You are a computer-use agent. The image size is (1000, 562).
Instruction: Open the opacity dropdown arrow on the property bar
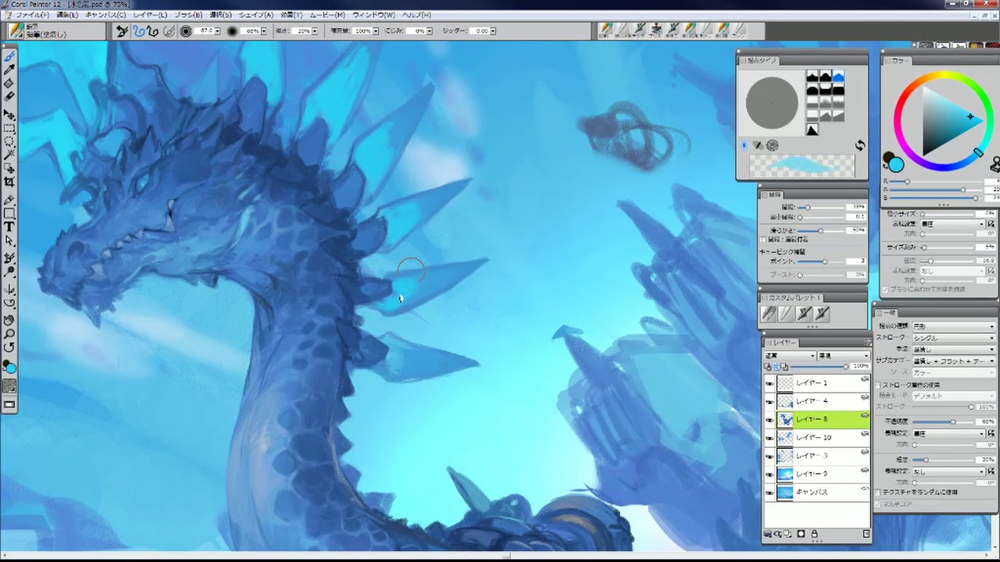(263, 31)
